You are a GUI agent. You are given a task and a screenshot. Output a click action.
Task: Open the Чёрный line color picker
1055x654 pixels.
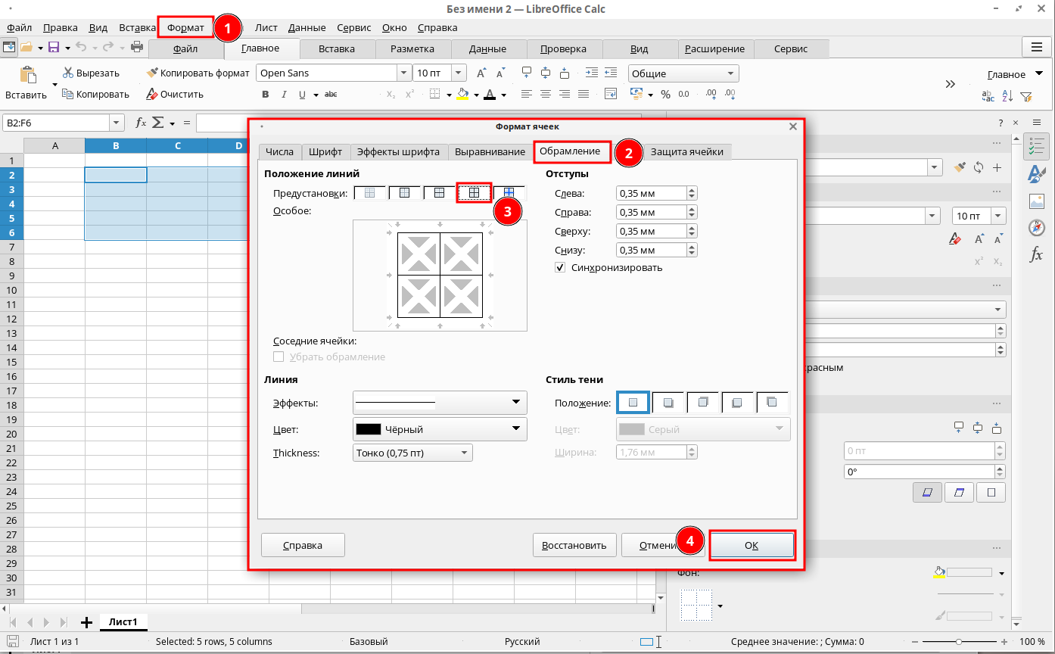click(x=440, y=429)
